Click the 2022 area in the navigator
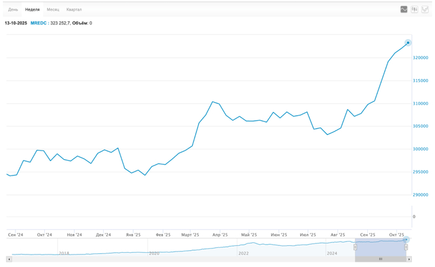Screen dimensions: 435x267 (x=244, y=253)
